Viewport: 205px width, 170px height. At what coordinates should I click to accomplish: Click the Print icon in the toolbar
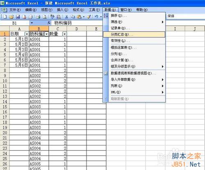[38, 17]
